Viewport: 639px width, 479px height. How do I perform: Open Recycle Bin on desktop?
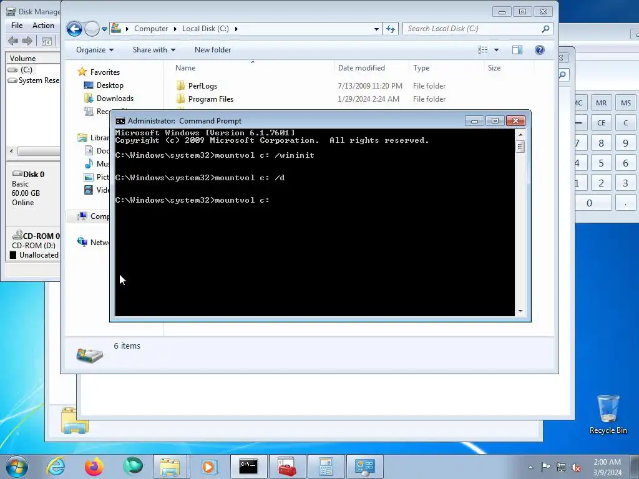click(x=608, y=414)
